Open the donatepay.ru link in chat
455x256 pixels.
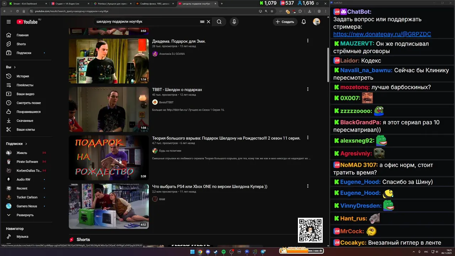click(x=382, y=34)
